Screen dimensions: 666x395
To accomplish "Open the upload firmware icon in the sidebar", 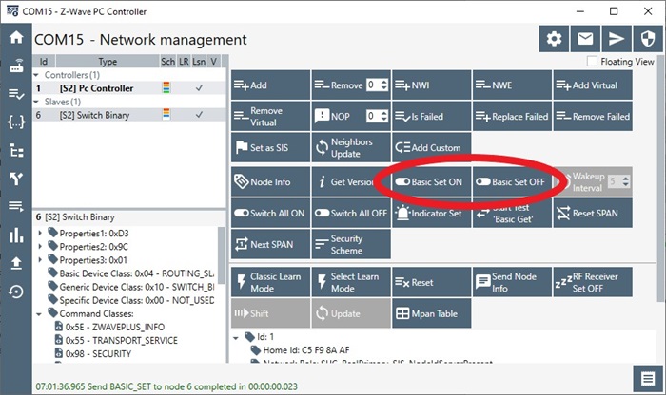I will [x=16, y=263].
